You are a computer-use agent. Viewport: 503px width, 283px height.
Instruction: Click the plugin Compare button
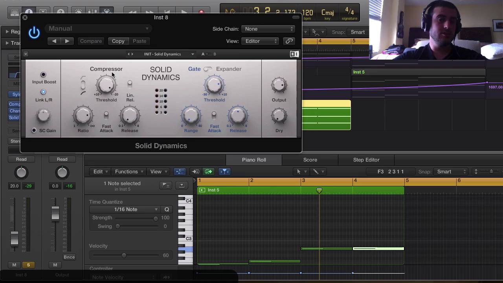(x=91, y=41)
